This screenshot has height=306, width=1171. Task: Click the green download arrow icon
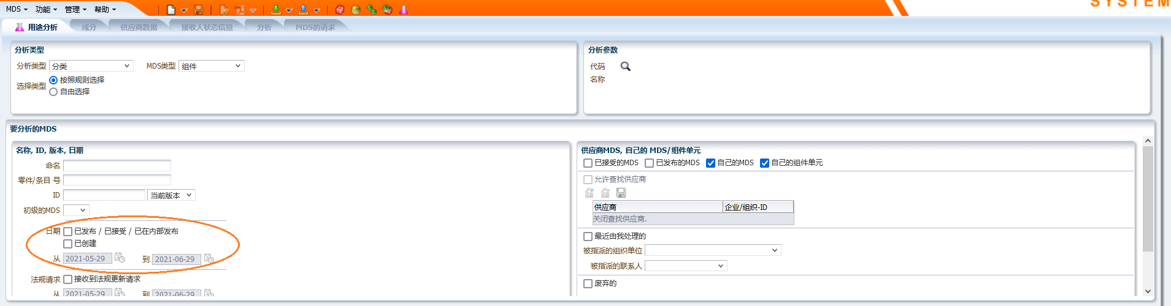click(x=276, y=10)
